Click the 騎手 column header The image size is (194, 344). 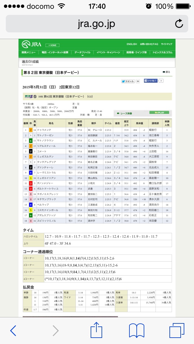tap(94, 123)
